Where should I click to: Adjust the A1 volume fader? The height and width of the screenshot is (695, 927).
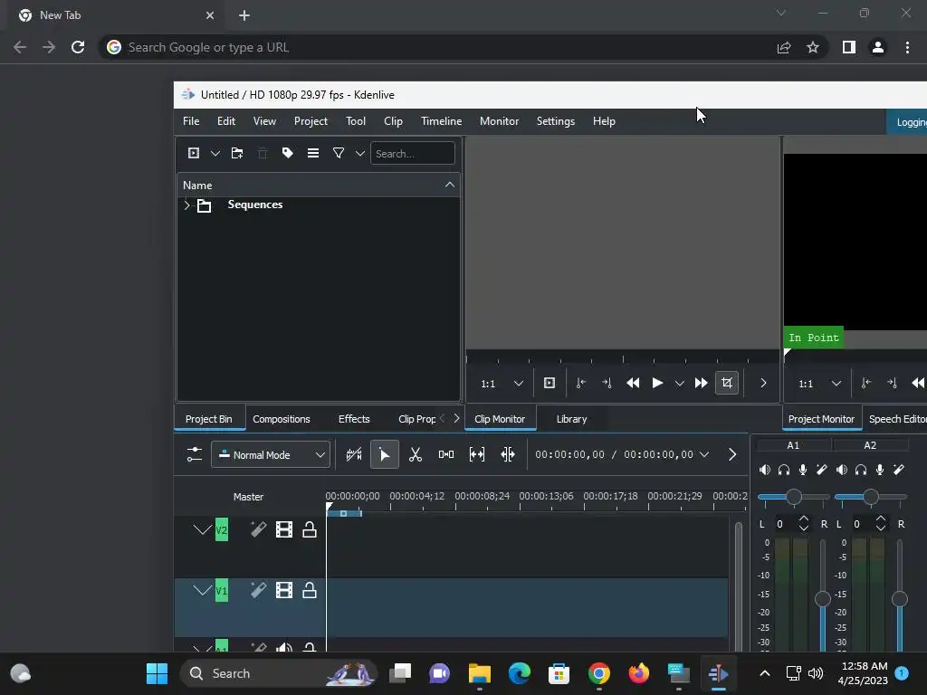[822, 599]
